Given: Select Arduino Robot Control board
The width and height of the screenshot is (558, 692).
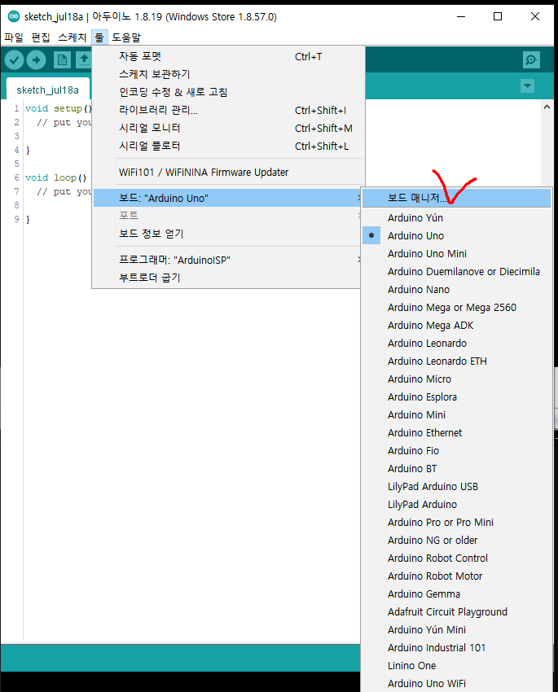Looking at the screenshot, I should [x=456, y=558].
